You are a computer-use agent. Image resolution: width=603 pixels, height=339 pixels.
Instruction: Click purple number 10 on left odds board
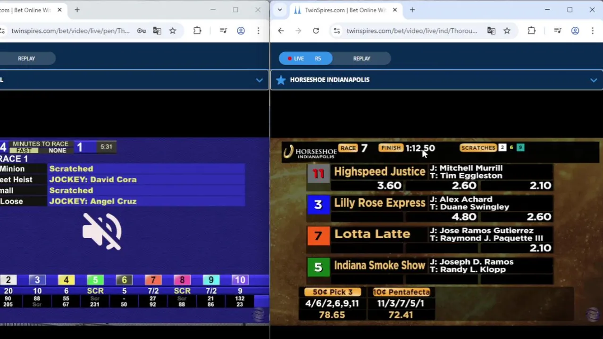[x=240, y=280]
